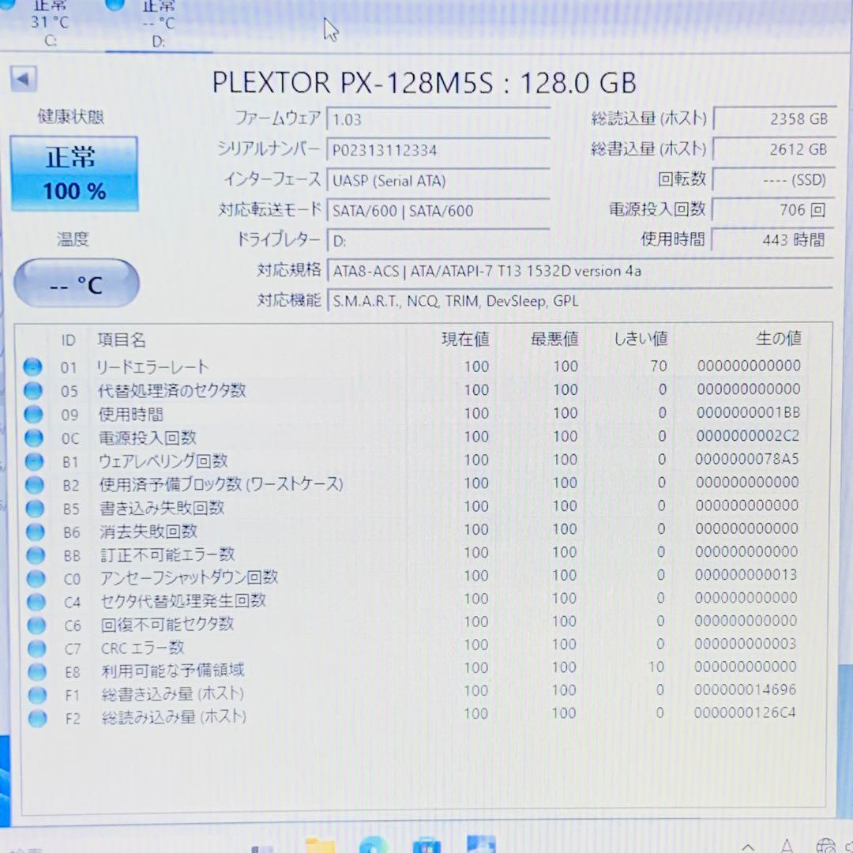Click the -- °C temperature indicator
Image resolution: width=853 pixels, height=853 pixels.
pos(76,283)
